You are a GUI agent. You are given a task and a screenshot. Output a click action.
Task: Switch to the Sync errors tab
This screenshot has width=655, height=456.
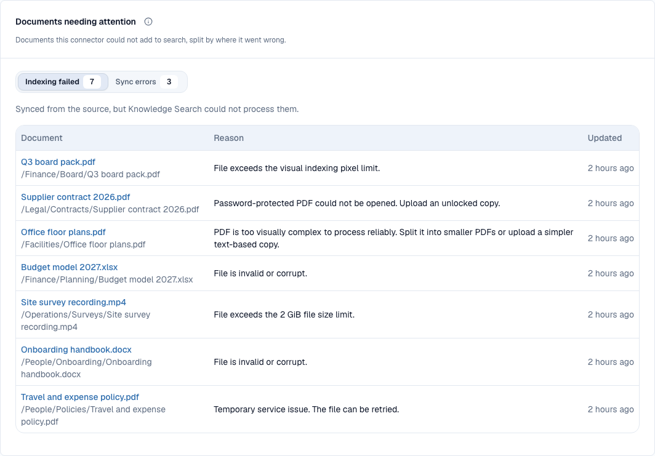(x=147, y=82)
